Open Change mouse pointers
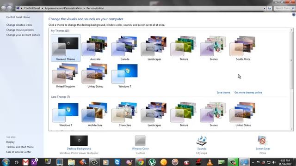296x166 pixels. (20, 30)
